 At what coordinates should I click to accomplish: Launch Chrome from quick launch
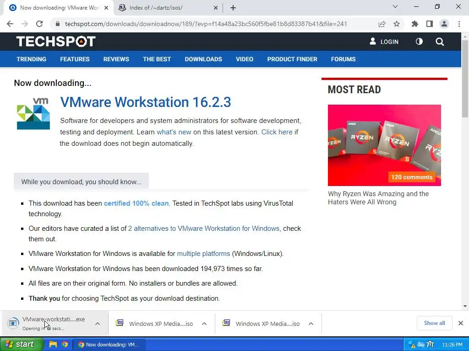[65, 344]
